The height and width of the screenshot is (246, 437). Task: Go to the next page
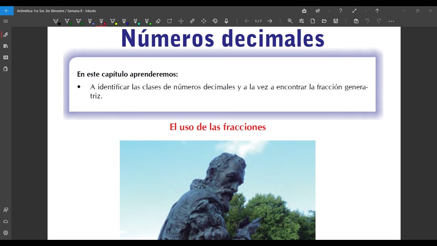tap(270, 21)
